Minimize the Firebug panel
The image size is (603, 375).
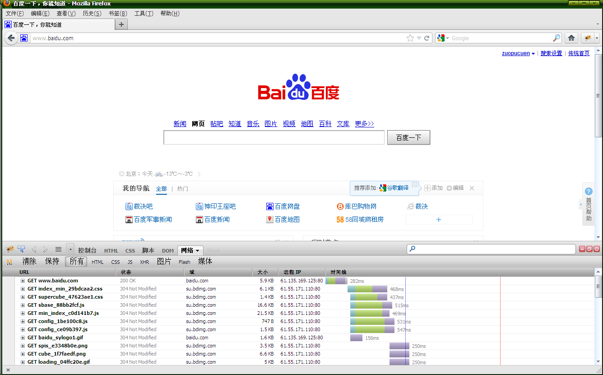coord(582,249)
